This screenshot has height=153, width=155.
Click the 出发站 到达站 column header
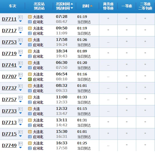point(39,6)
